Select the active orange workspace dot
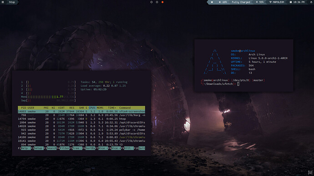 (162, 2)
